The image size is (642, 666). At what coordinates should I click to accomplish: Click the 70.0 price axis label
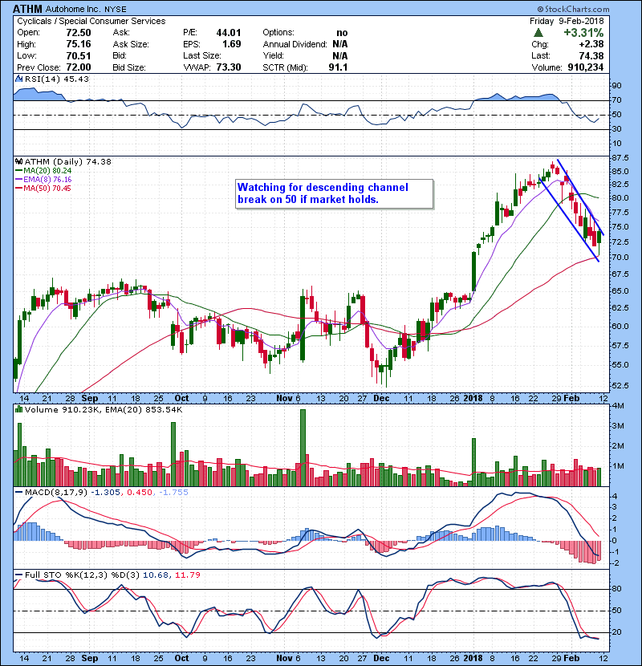point(620,258)
